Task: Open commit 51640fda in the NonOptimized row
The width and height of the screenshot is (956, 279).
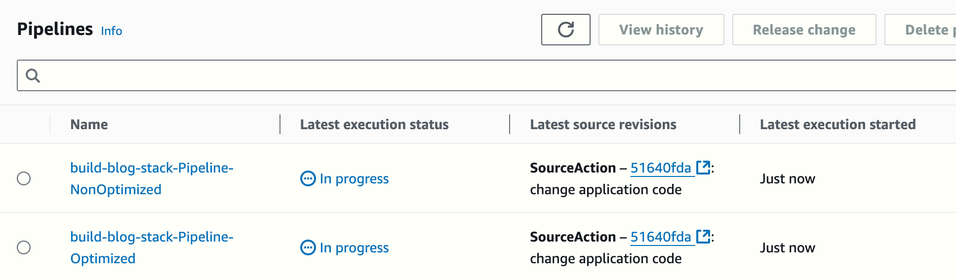Action: click(660, 168)
